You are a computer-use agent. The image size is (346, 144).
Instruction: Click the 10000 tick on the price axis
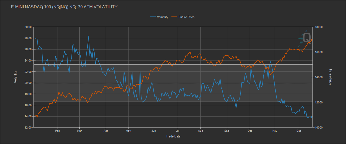point(319,128)
